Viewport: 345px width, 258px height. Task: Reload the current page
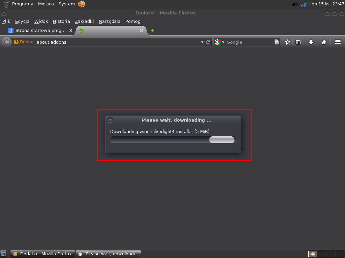pyautogui.click(x=208, y=42)
